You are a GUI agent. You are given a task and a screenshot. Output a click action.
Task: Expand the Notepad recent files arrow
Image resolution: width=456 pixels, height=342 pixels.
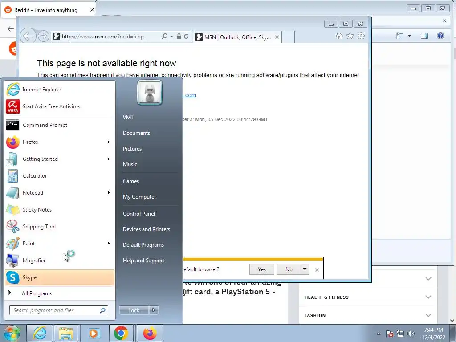click(109, 192)
